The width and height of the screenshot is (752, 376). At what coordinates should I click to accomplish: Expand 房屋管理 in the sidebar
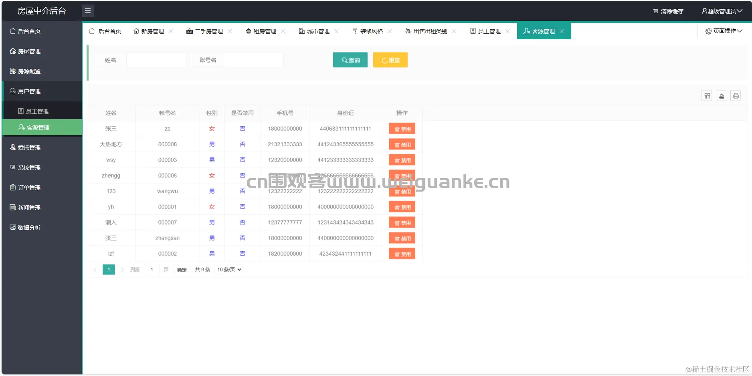tap(42, 51)
